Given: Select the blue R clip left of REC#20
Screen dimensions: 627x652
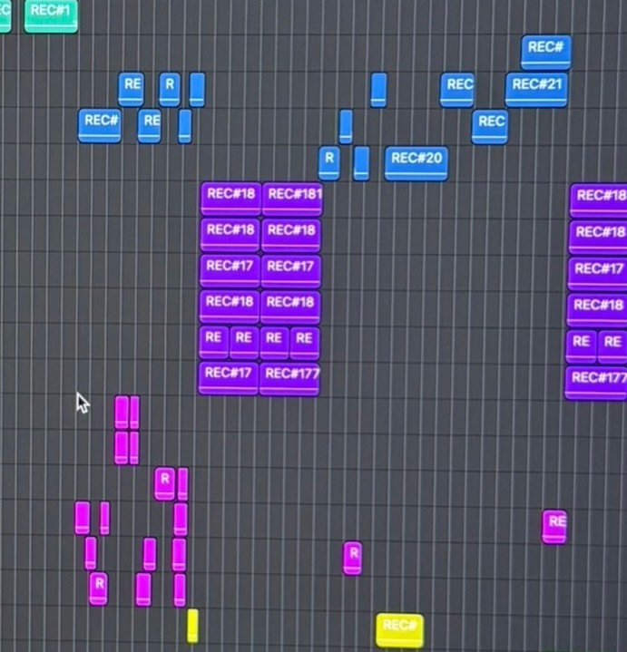Looking at the screenshot, I should [x=328, y=162].
